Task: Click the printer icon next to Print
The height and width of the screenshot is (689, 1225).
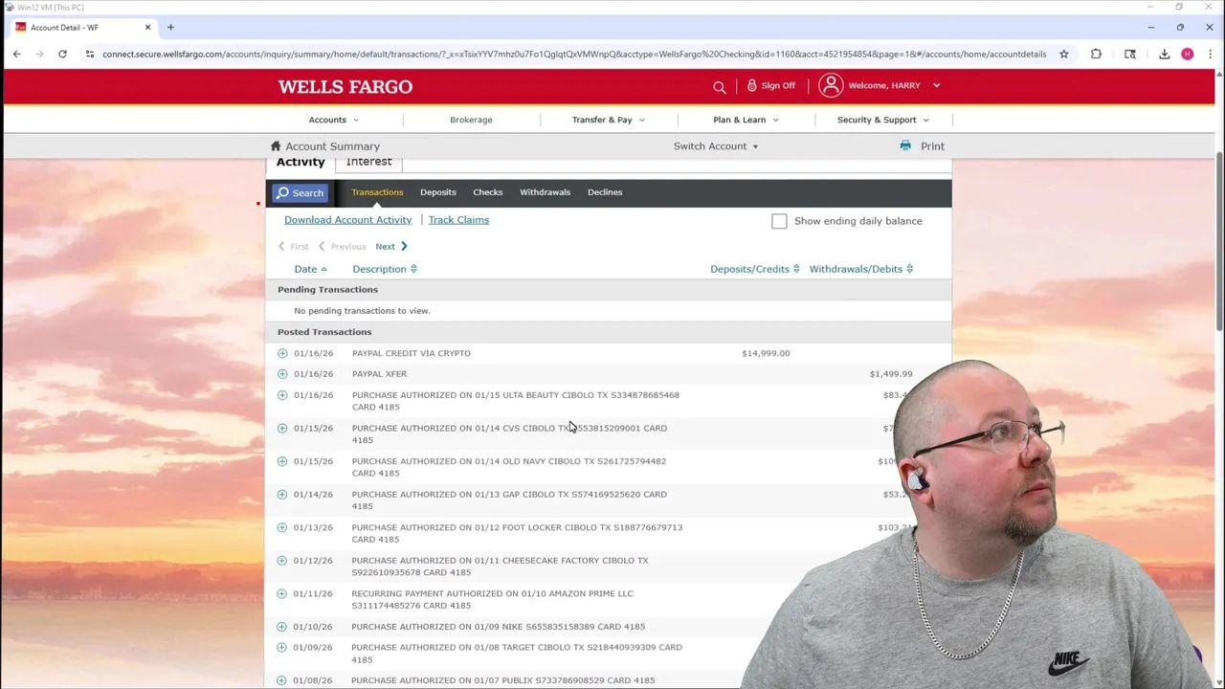Action: [x=905, y=145]
